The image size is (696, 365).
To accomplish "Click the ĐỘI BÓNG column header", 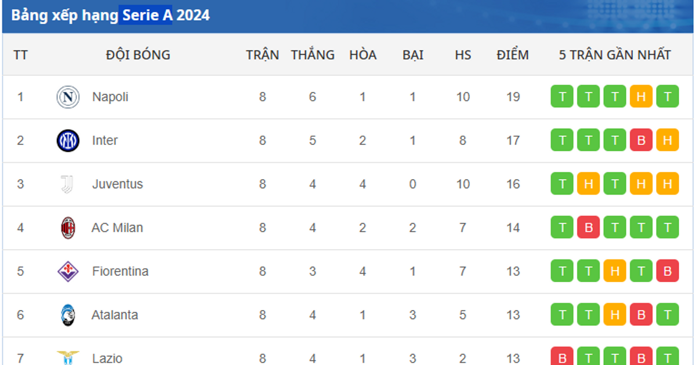I will click(138, 55).
